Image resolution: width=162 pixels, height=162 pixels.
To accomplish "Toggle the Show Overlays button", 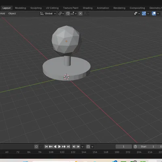I will pyautogui.click(x=154, y=13).
